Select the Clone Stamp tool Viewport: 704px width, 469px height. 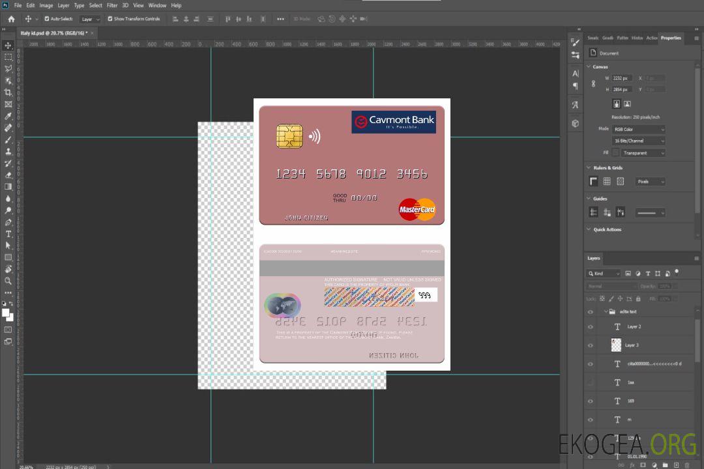point(8,151)
